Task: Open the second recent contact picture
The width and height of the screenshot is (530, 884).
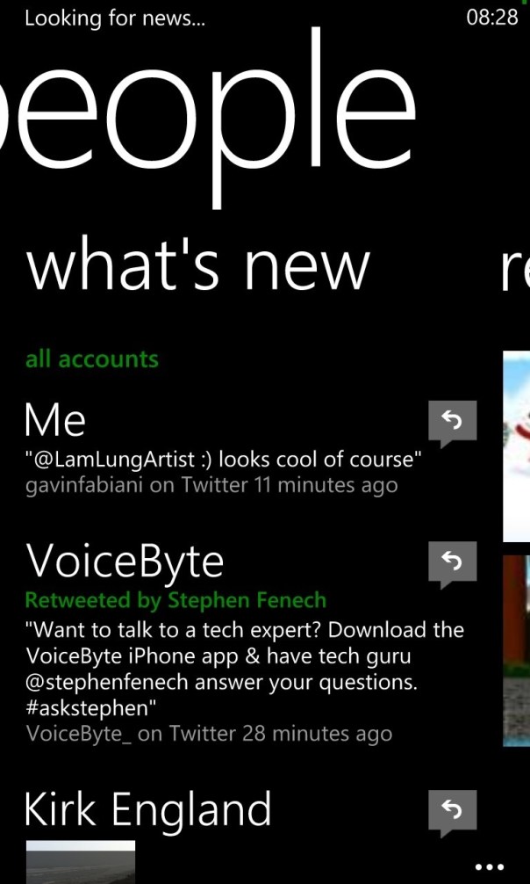Action: click(517, 650)
